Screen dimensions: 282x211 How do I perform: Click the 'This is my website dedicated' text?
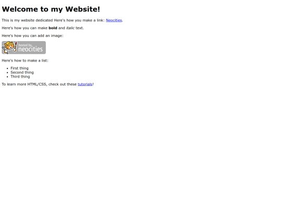coord(27,20)
